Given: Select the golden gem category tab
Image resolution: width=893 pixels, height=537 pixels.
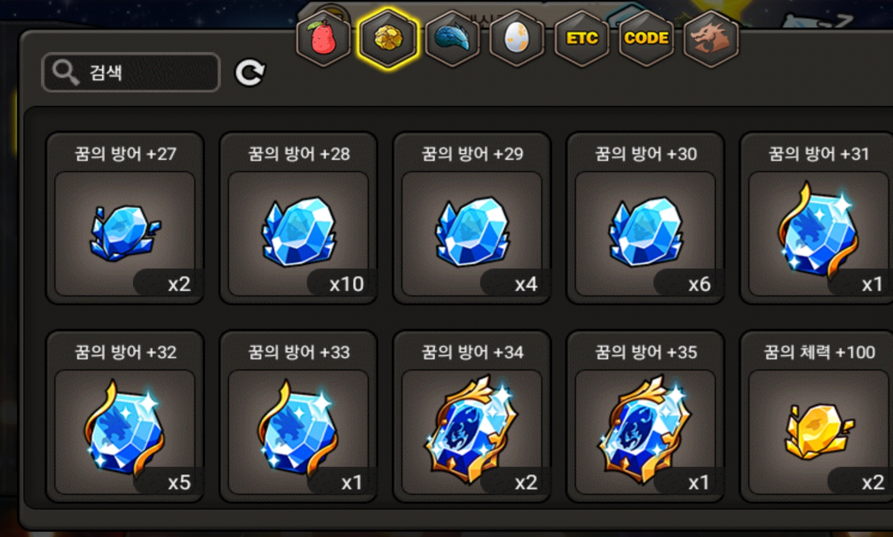Looking at the screenshot, I should [388, 39].
